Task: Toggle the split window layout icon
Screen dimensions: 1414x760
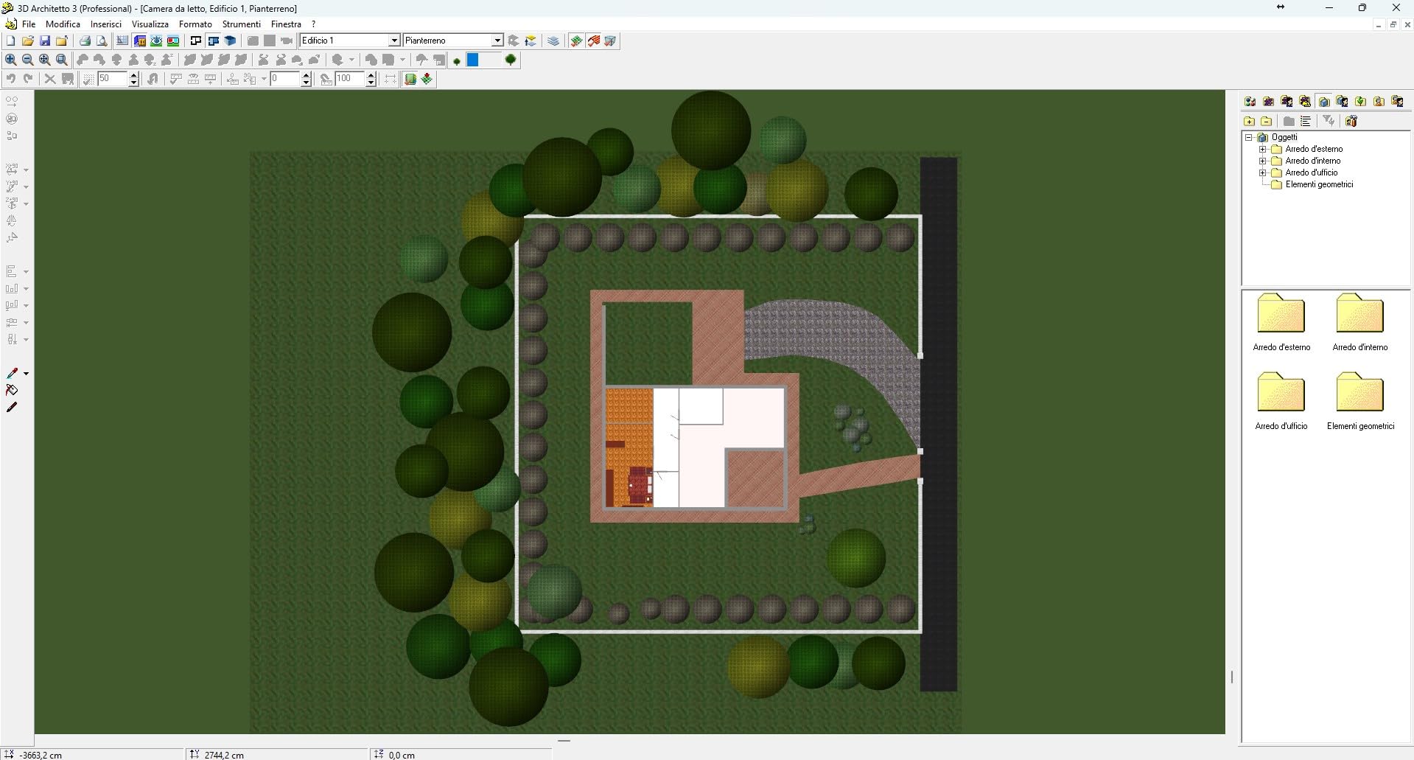Action: click(213, 41)
